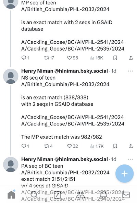Screen dimensions: 137x203
Task: Like the NS seq tweet with 32 likes
Action: (x=73, y=146)
